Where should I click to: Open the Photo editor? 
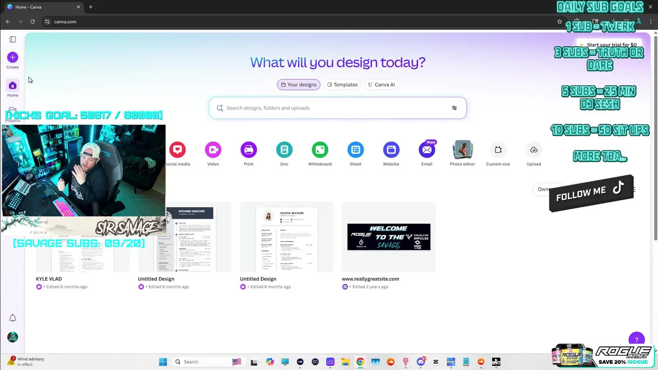tap(462, 150)
